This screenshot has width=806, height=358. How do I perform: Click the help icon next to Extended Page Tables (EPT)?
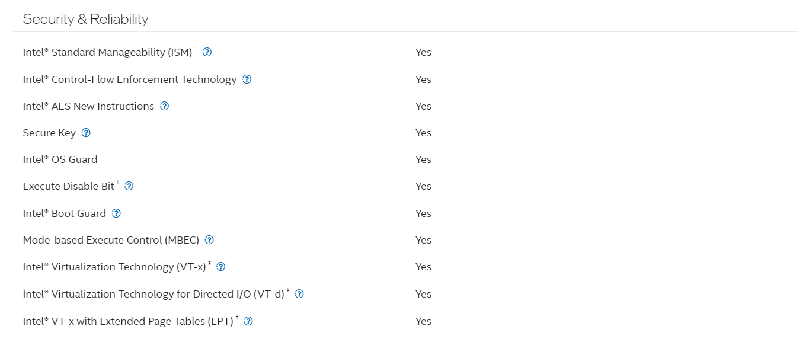pos(248,321)
